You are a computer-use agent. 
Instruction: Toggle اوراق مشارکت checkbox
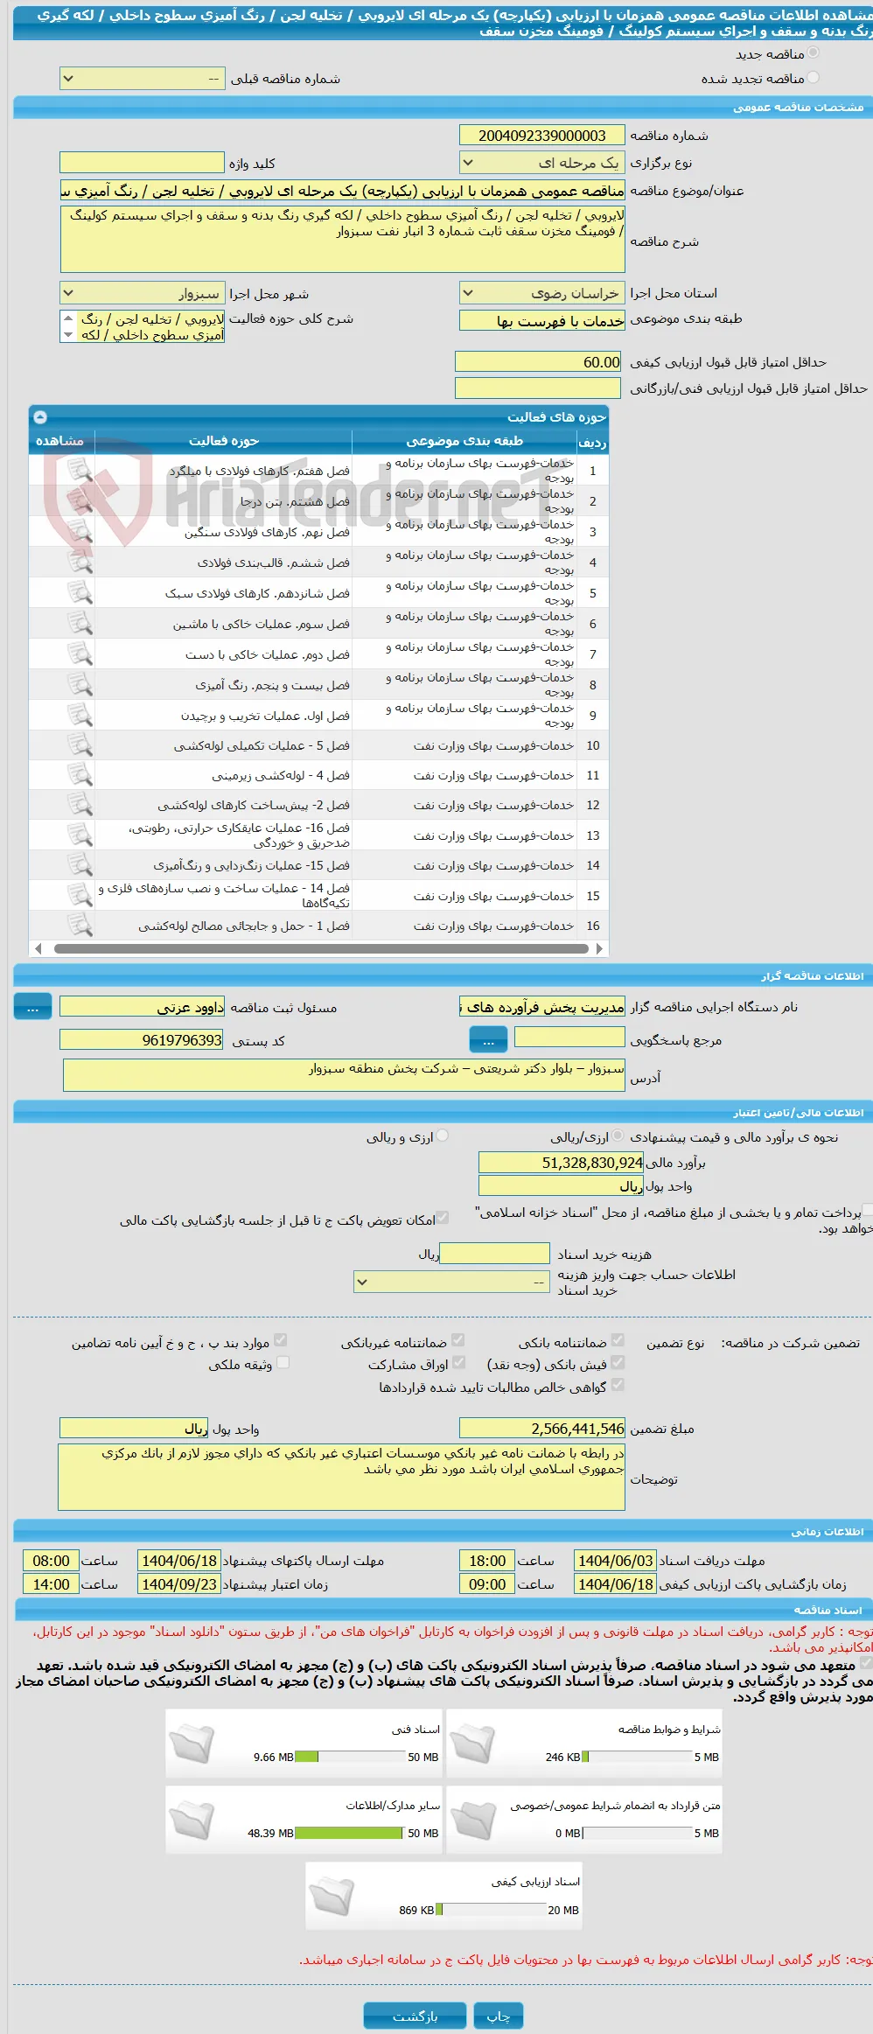(x=458, y=1363)
